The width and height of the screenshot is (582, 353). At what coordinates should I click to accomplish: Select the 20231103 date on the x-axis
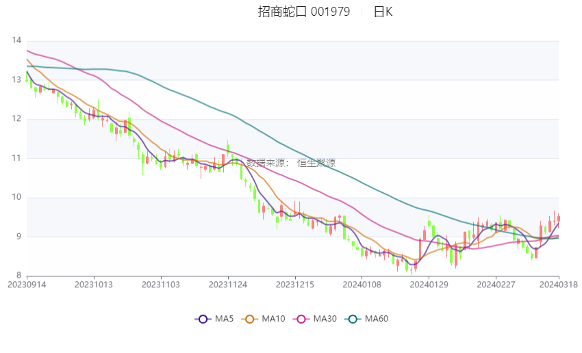pyautogui.click(x=161, y=283)
